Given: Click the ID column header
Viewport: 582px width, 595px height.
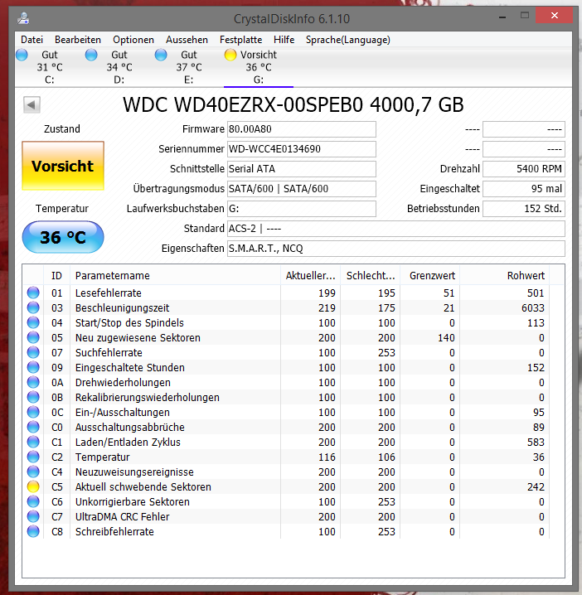Looking at the screenshot, I should (x=56, y=275).
